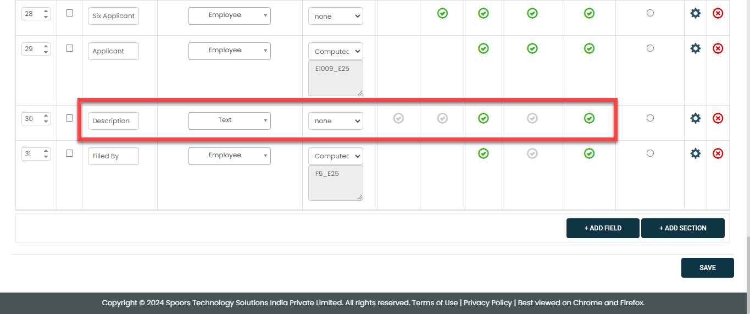Image resolution: width=750 pixels, height=314 pixels.
Task: Click the Description field name input
Action: pyautogui.click(x=113, y=121)
